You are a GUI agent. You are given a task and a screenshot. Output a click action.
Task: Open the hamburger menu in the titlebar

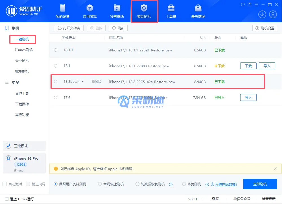[256, 5]
